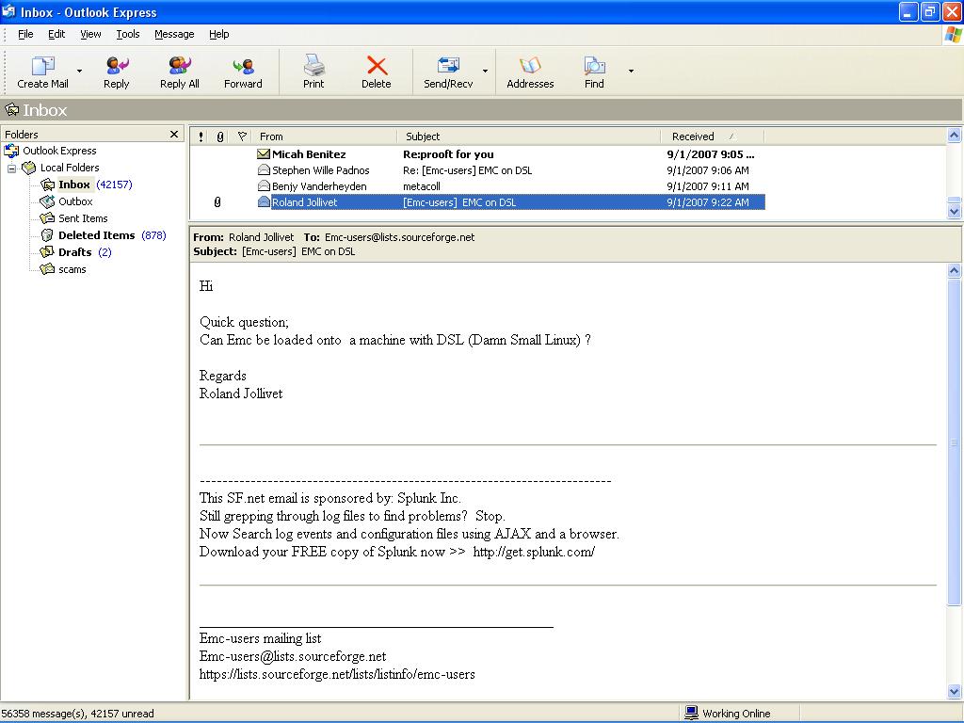Sort messages by Subject column

tap(529, 137)
